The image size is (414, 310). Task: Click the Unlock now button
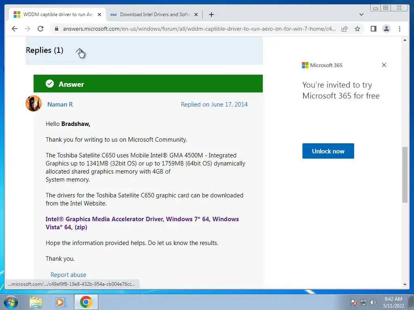(x=328, y=151)
